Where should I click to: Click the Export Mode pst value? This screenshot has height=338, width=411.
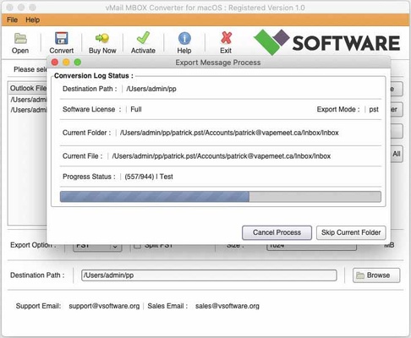pos(374,110)
